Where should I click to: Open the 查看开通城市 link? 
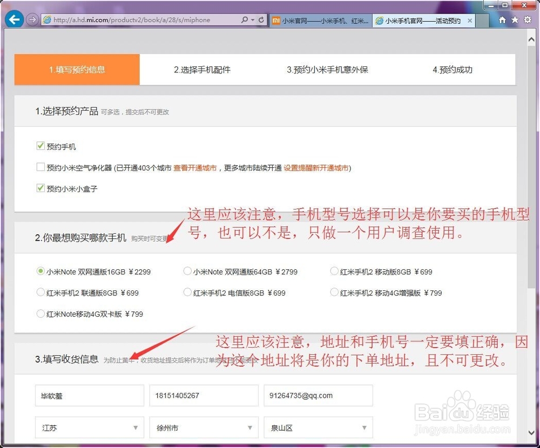(x=195, y=168)
